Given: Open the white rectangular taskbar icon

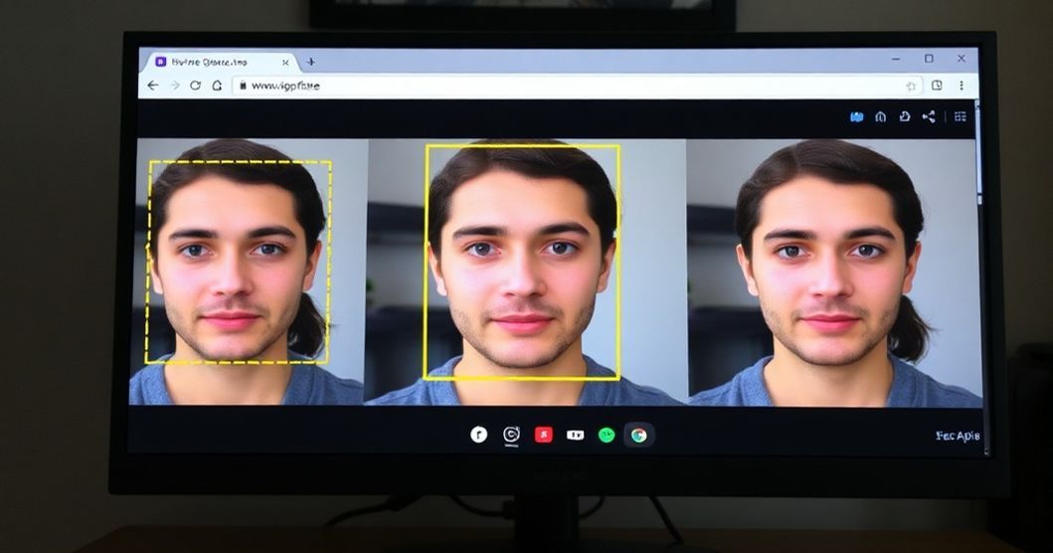Looking at the screenshot, I should pyautogui.click(x=575, y=435).
